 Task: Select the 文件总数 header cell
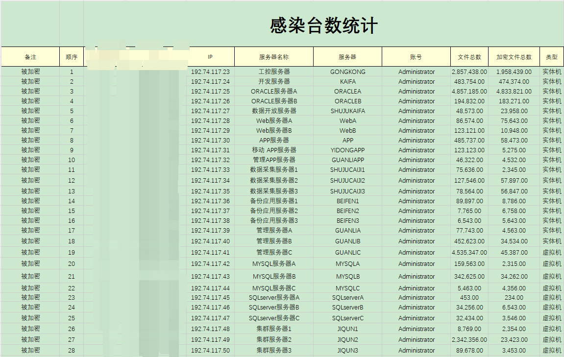[x=469, y=57]
